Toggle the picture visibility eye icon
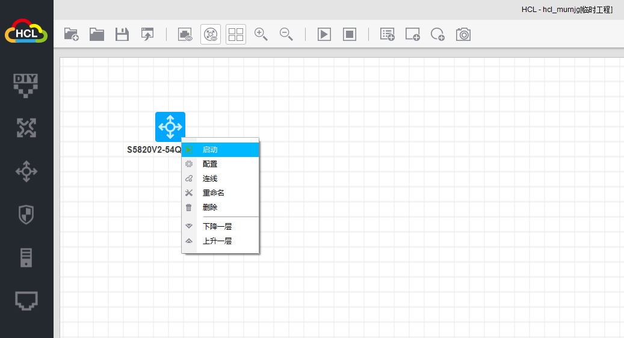 (185, 34)
